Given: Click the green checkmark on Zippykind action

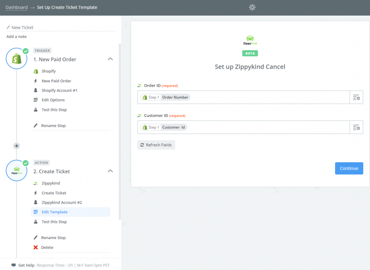Looking at the screenshot, I should (x=25, y=163).
